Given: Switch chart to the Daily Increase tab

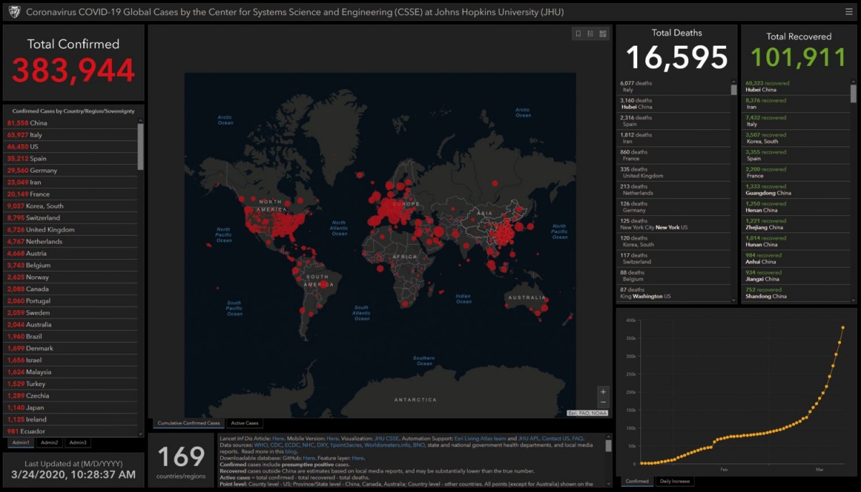Looking at the screenshot, I should point(674,481).
